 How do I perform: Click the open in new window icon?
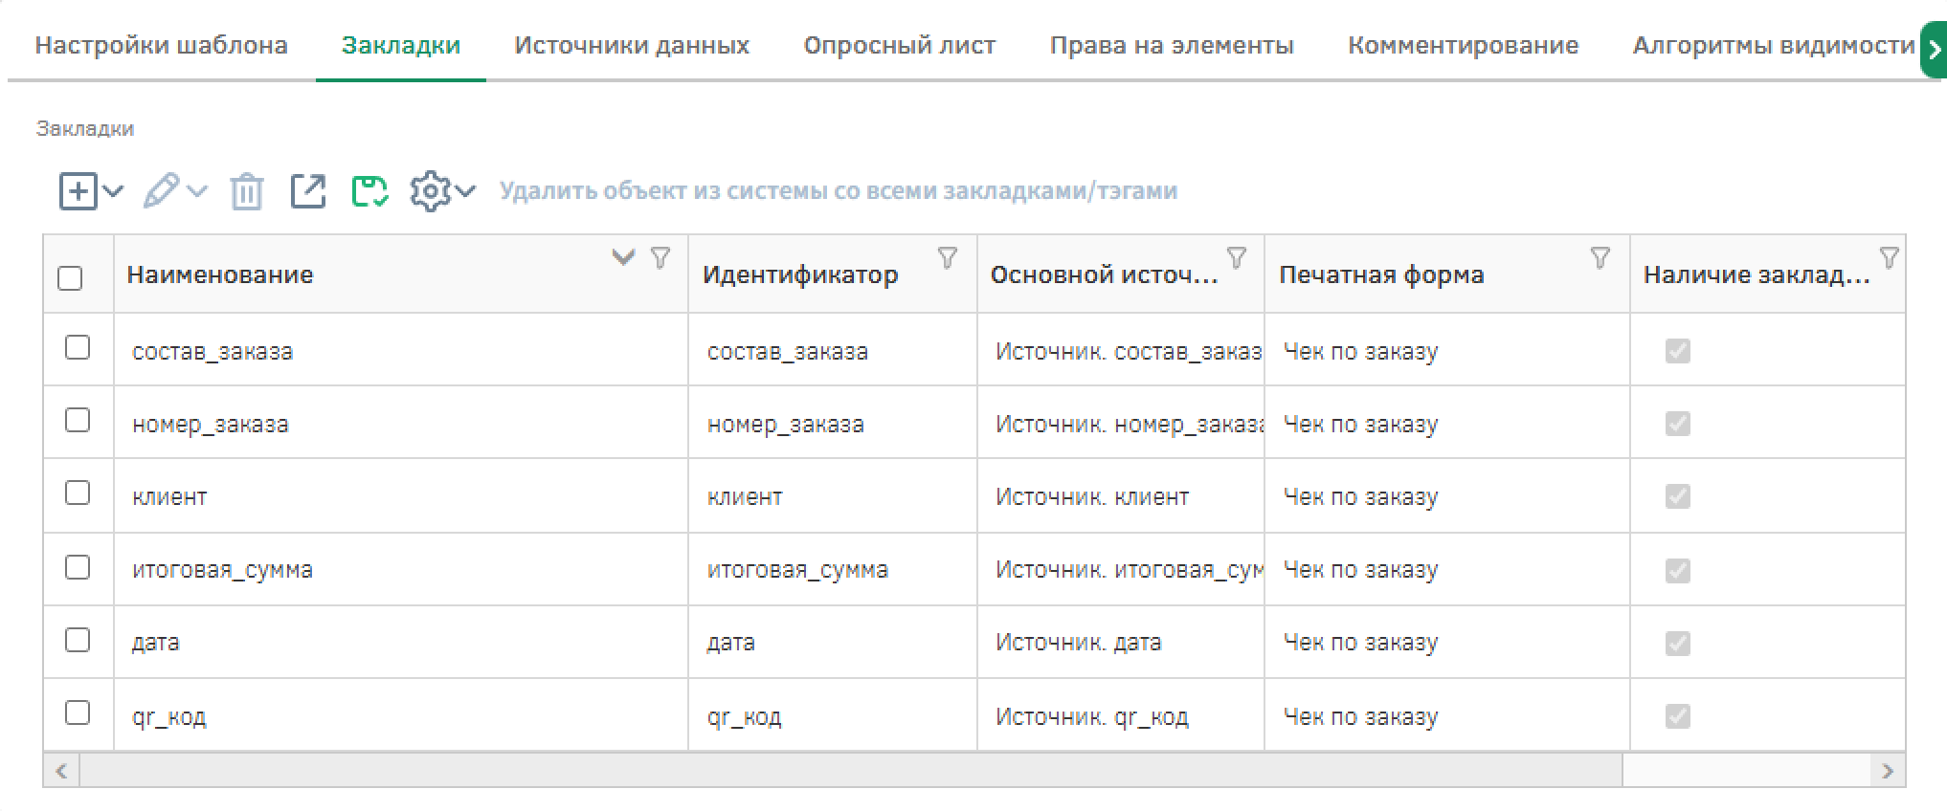coord(307,191)
